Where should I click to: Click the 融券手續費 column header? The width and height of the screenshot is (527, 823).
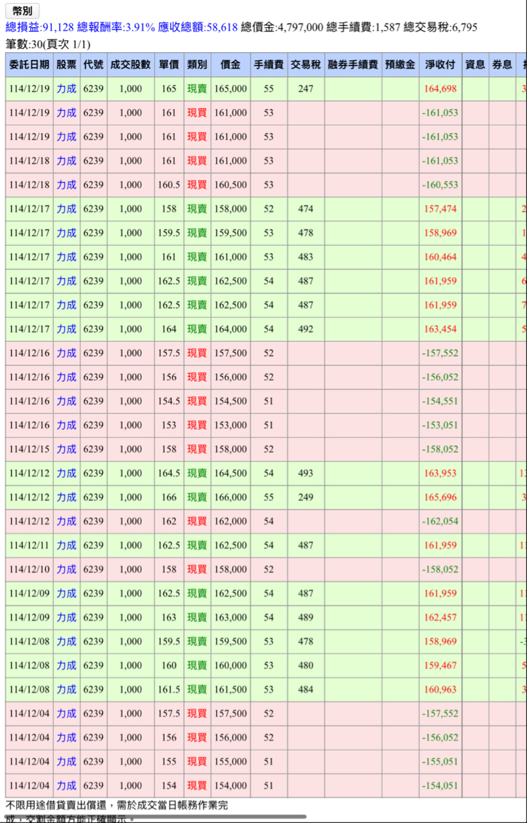[x=353, y=64]
